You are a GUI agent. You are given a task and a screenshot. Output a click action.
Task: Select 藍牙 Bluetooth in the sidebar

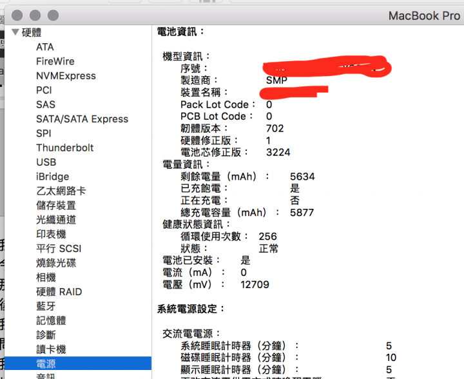[46, 306]
